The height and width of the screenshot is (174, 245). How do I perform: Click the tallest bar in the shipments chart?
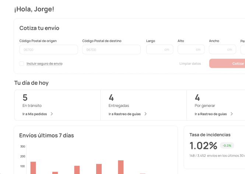pos(121,167)
